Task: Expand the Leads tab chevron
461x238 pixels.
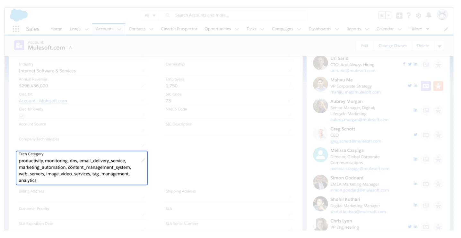Action: pos(86,29)
